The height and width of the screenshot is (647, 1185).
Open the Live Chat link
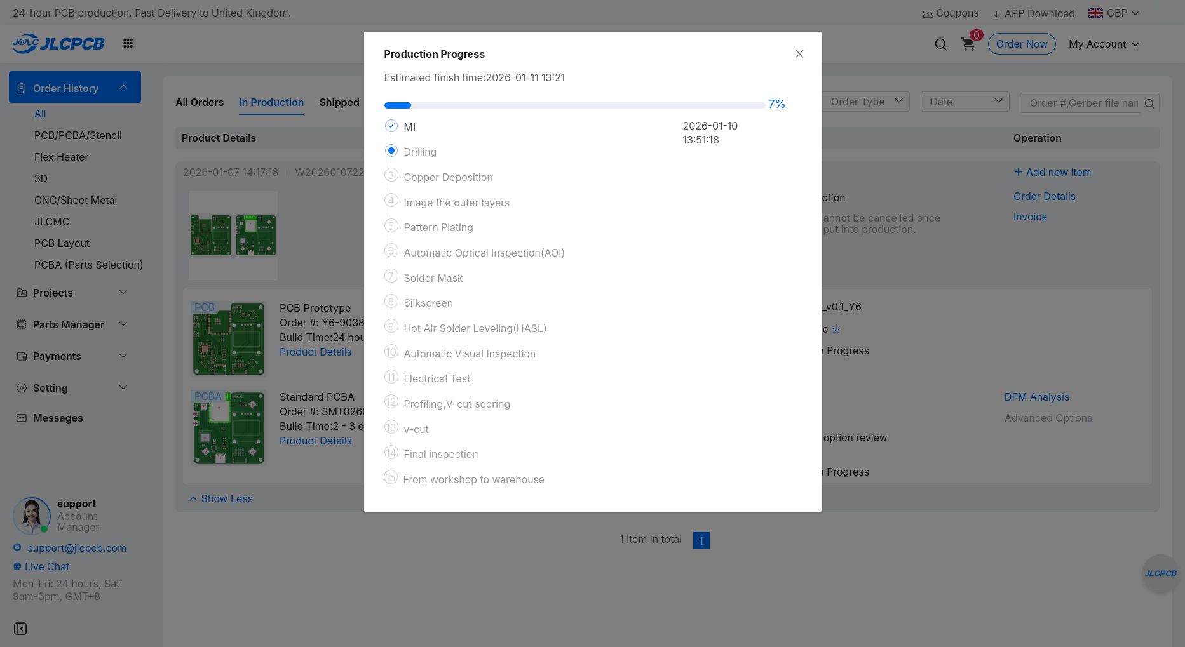point(47,566)
